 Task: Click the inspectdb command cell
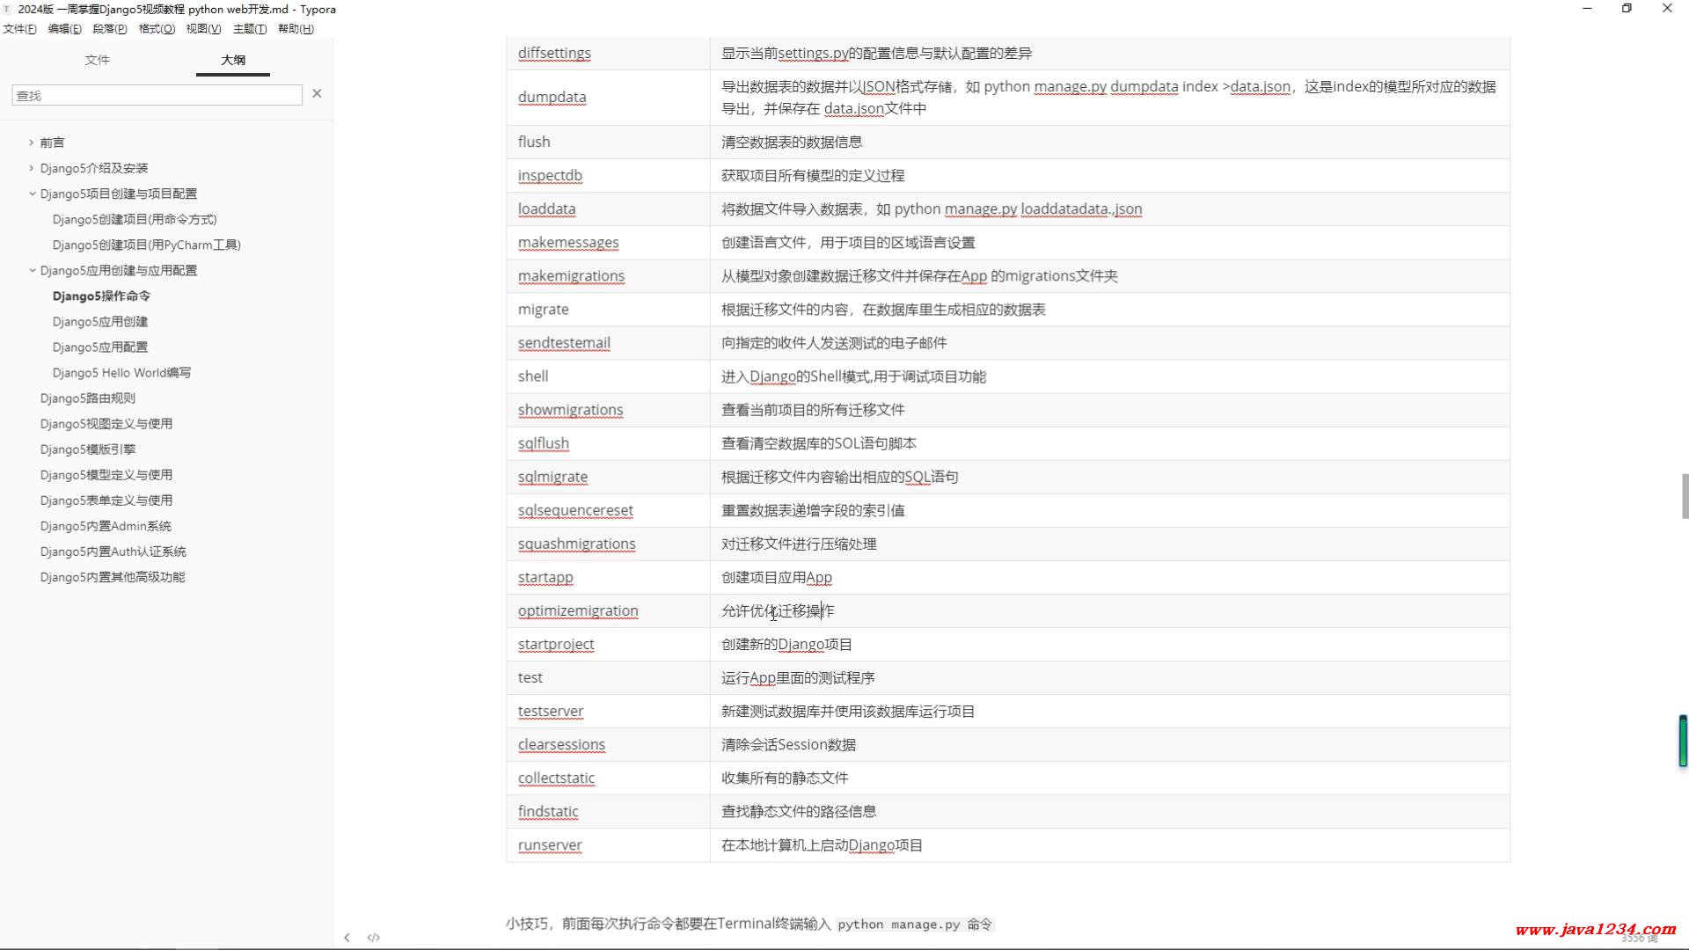[608, 175]
